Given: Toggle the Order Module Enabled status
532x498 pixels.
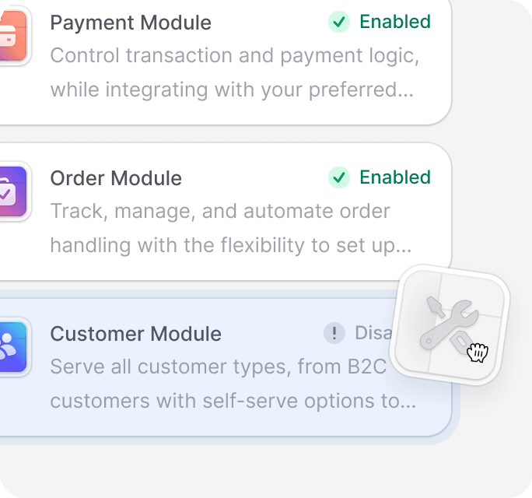Looking at the screenshot, I should (x=380, y=177).
